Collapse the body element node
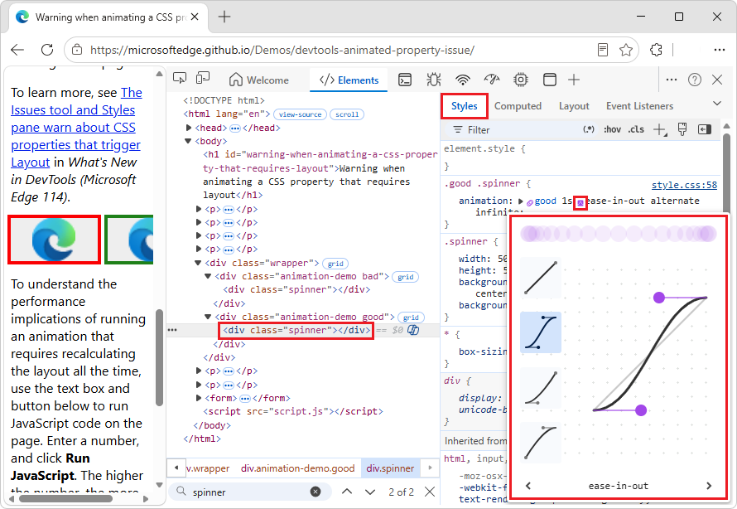The image size is (737, 509). tap(188, 141)
